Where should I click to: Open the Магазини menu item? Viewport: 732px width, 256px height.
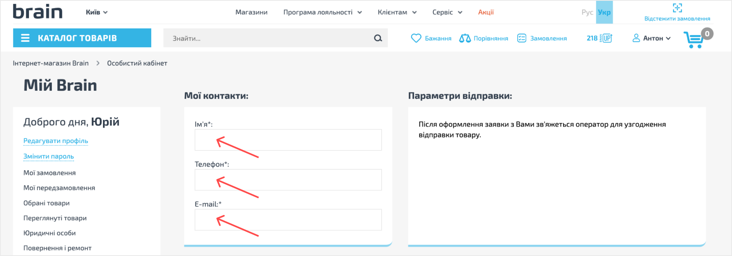[x=251, y=12]
